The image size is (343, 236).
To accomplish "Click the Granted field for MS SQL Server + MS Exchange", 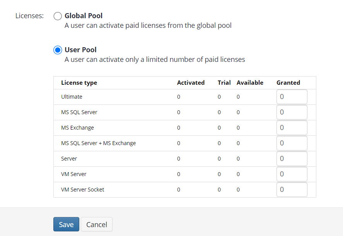I will tap(292, 143).
